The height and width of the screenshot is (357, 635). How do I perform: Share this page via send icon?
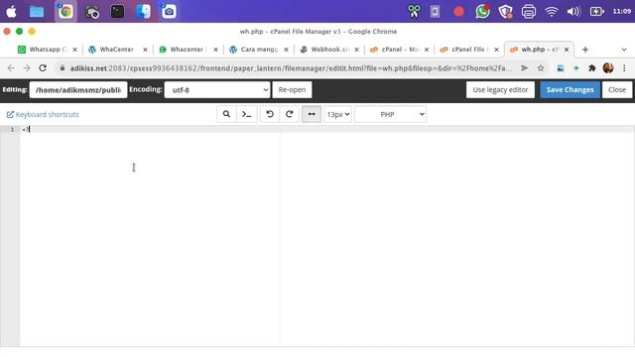(525, 68)
